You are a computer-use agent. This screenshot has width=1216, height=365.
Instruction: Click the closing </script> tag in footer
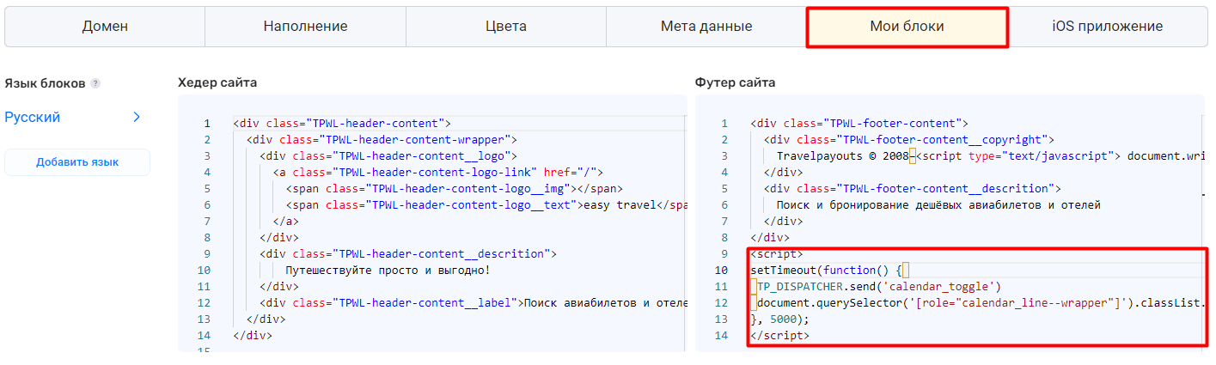coord(779,336)
